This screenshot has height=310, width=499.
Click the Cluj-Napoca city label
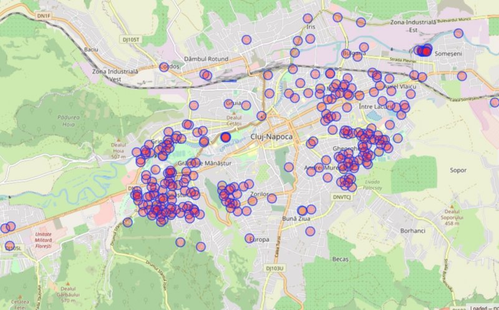[x=271, y=137]
